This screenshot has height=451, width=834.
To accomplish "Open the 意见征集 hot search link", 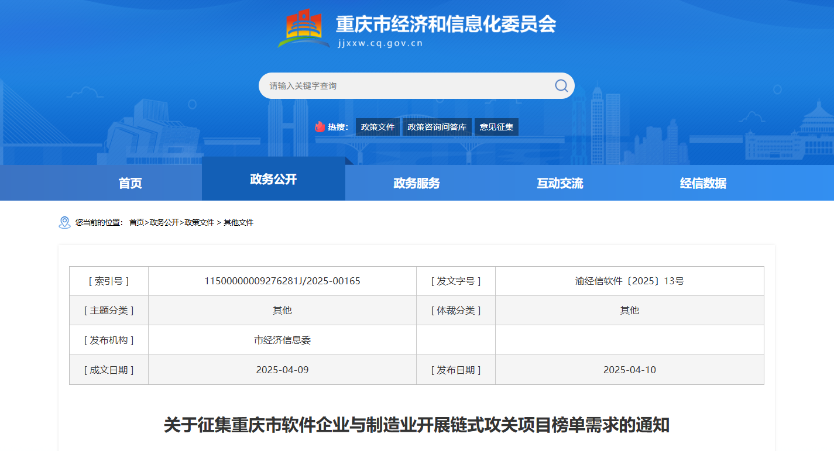I will pyautogui.click(x=496, y=127).
